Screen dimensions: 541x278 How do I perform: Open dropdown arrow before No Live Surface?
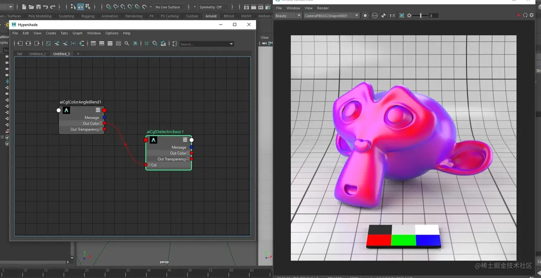pyautogui.click(x=151, y=7)
